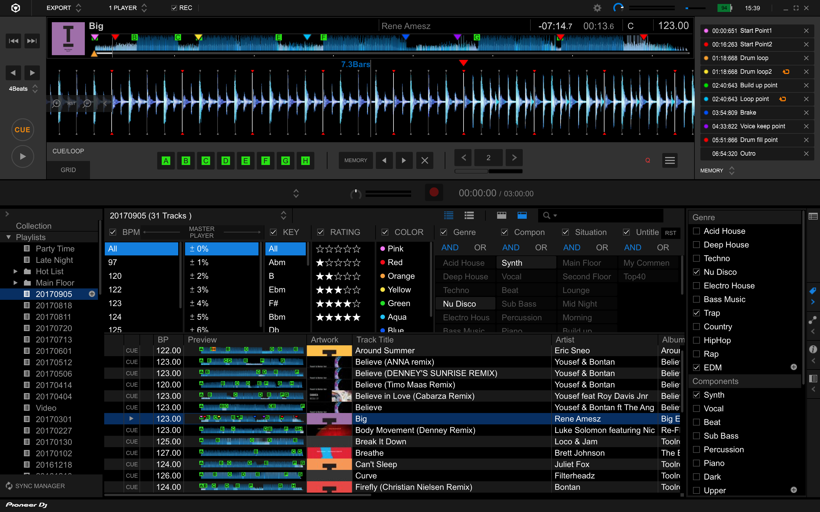Expand the Hot List folder
Viewport: 820px width, 512px height.
(x=15, y=272)
